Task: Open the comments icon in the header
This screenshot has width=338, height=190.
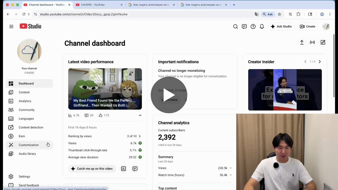Action: [x=244, y=26]
